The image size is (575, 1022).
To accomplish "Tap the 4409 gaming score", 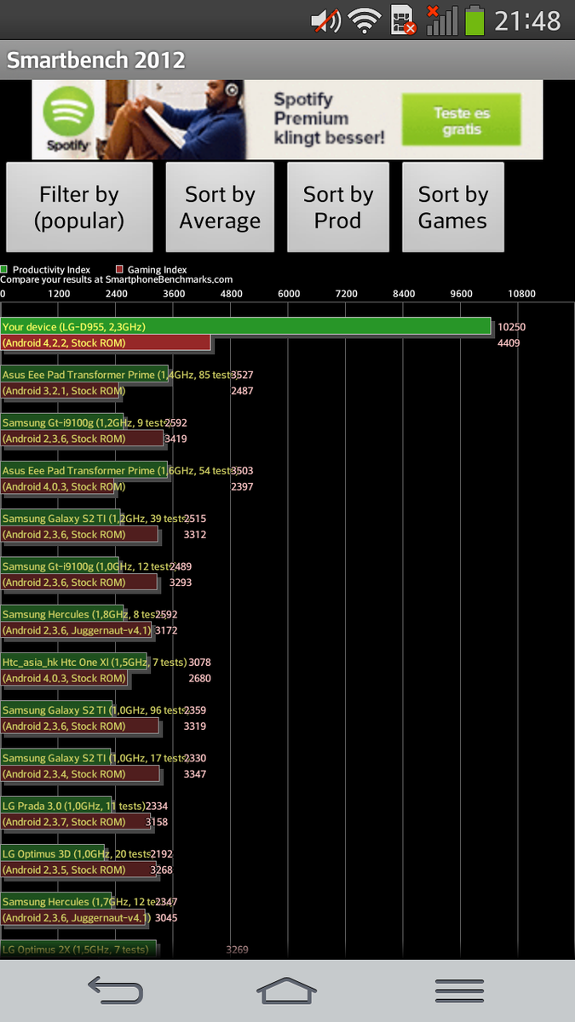I will 509,343.
